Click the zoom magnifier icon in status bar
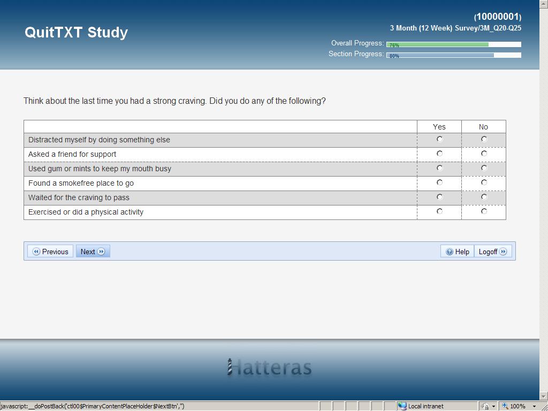Viewport: 548px width, 411px height. pyautogui.click(x=504, y=406)
